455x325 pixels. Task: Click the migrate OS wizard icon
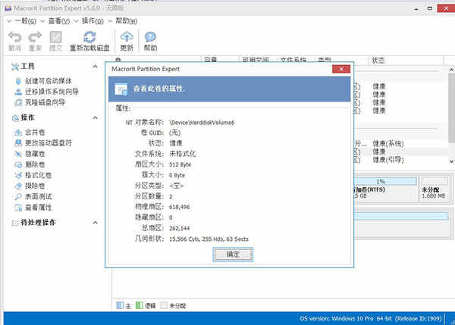click(x=18, y=92)
